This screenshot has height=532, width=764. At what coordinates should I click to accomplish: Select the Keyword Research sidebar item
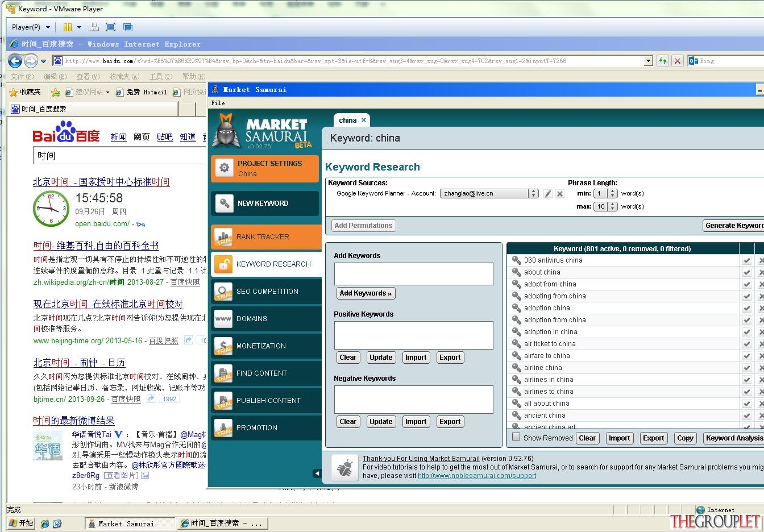(265, 264)
